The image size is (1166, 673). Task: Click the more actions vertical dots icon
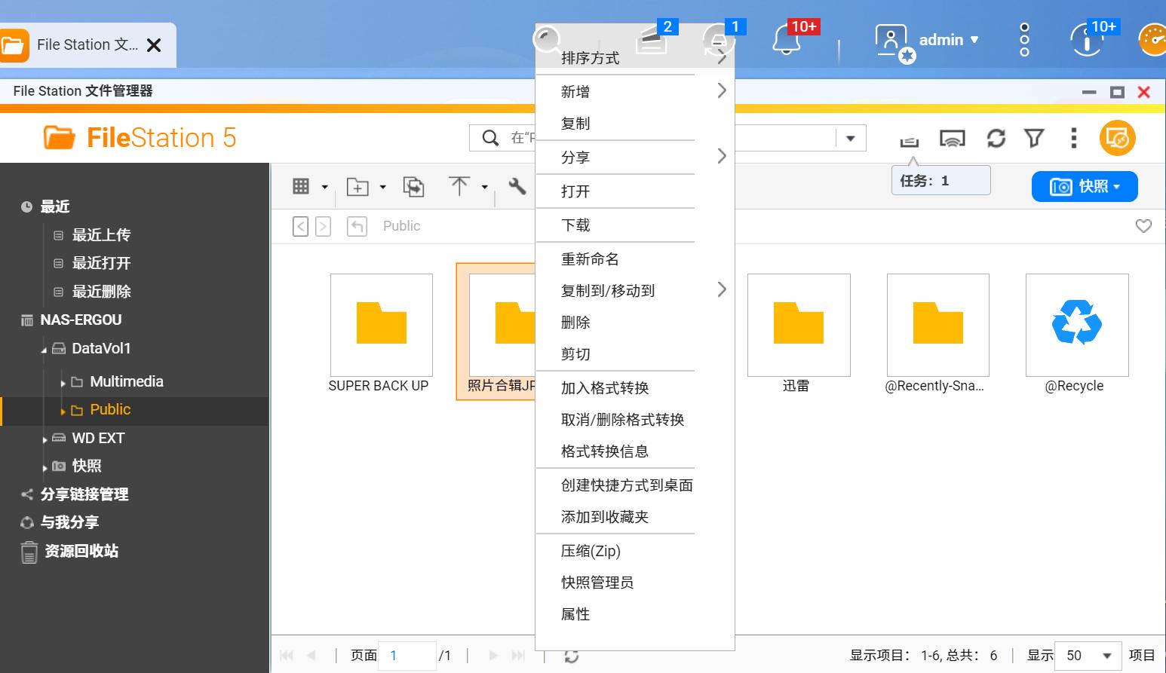pos(1072,139)
